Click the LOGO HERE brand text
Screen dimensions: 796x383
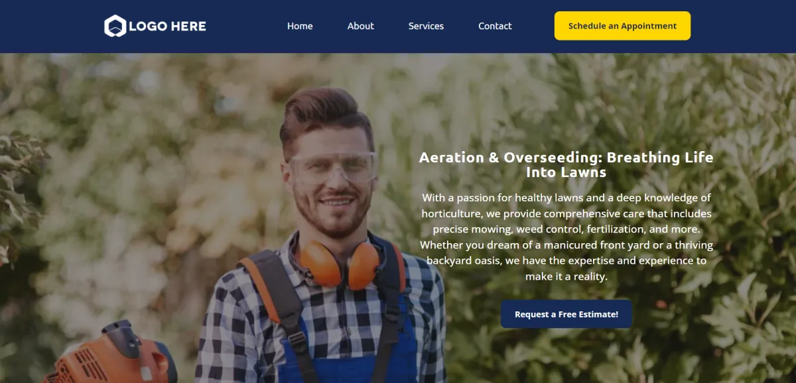click(x=167, y=27)
